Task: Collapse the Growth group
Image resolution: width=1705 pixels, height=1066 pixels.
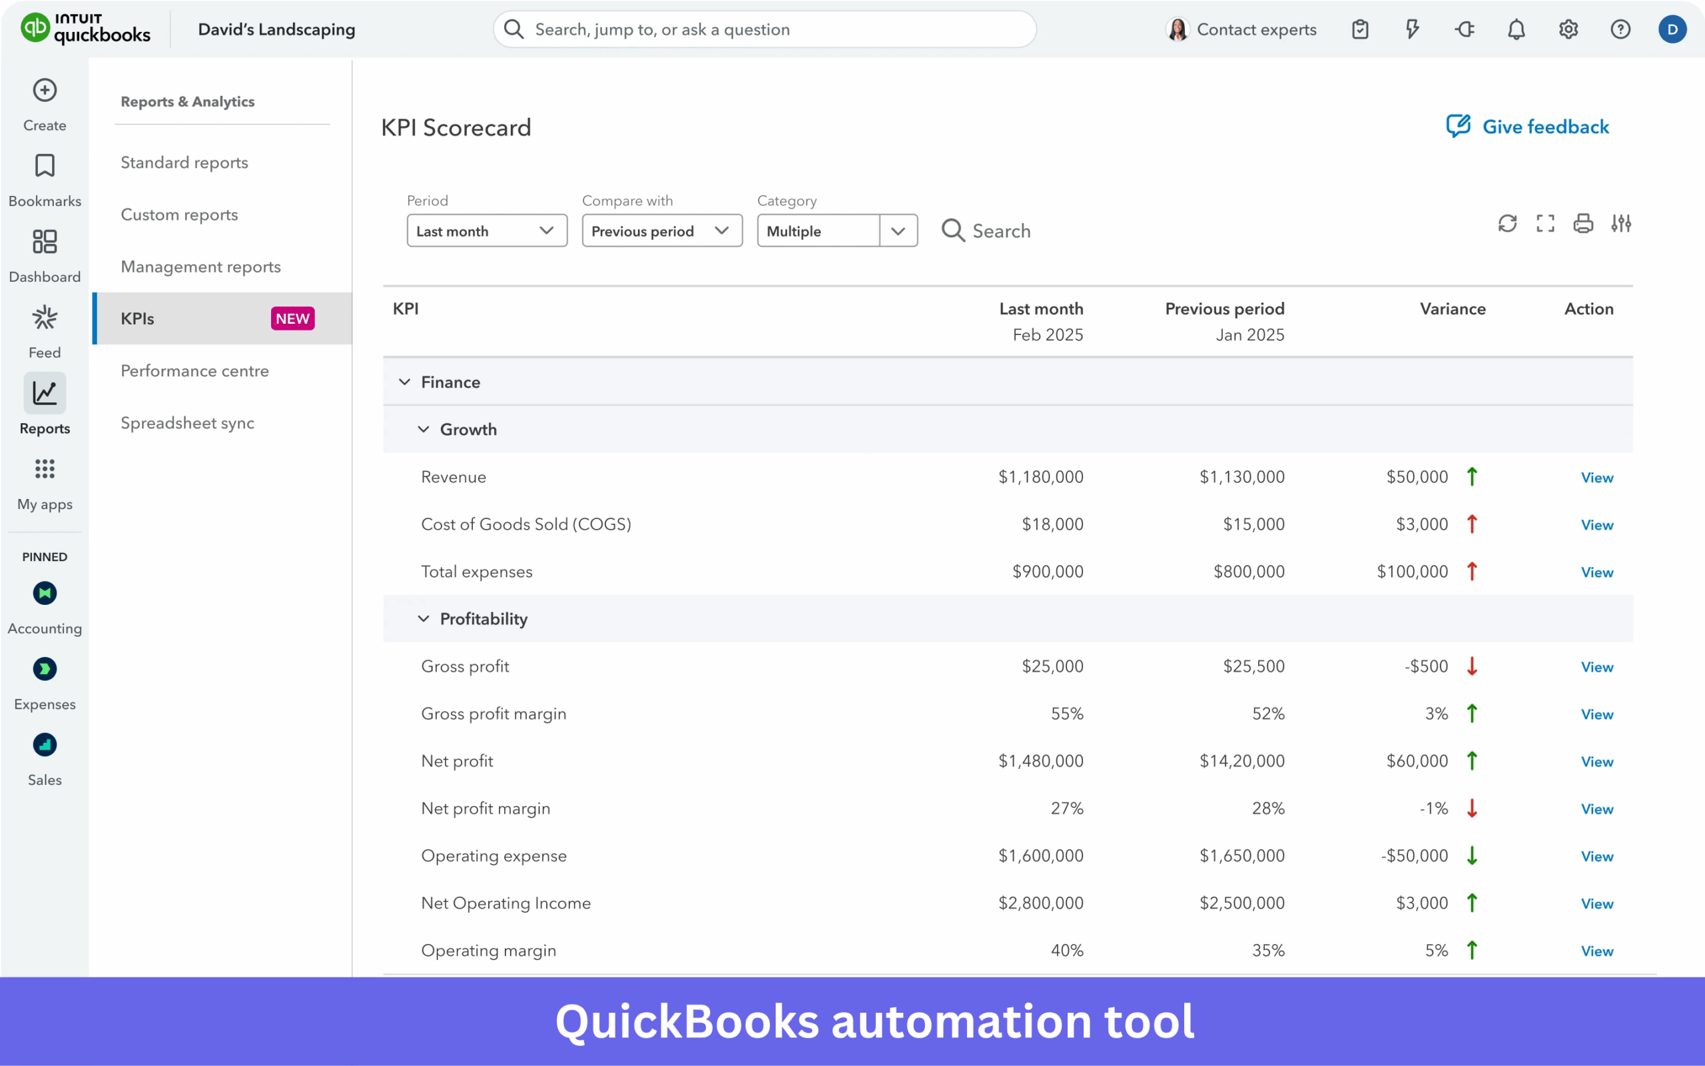Action: (x=424, y=429)
